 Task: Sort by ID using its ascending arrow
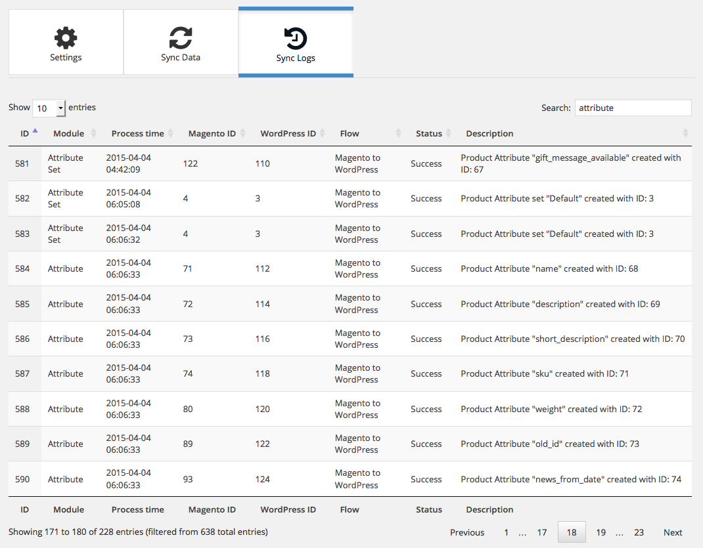(35, 131)
